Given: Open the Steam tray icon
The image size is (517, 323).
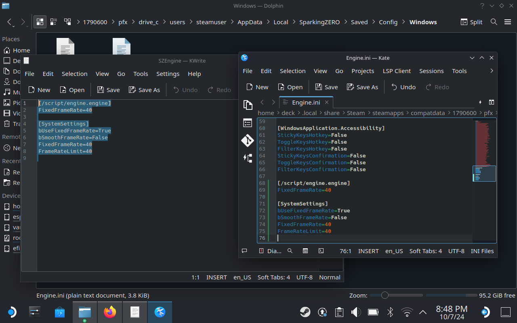Looking at the screenshot, I should tap(305, 312).
